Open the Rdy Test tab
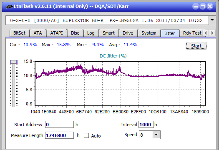The width and height of the screenshot is (219, 150). click(x=192, y=33)
